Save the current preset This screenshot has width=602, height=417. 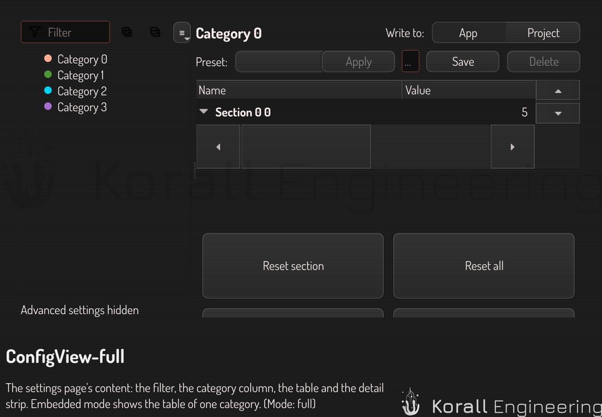463,62
